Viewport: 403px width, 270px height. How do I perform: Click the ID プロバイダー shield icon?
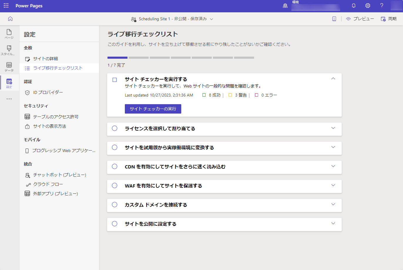tap(27, 92)
